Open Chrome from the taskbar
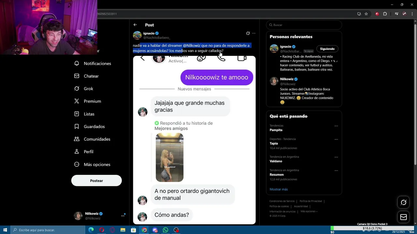Viewport: 417px width, 234px height. point(144,230)
